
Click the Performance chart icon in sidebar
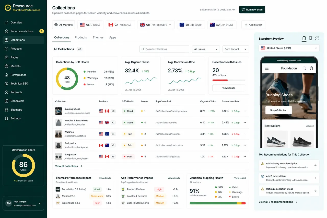coord(7,75)
